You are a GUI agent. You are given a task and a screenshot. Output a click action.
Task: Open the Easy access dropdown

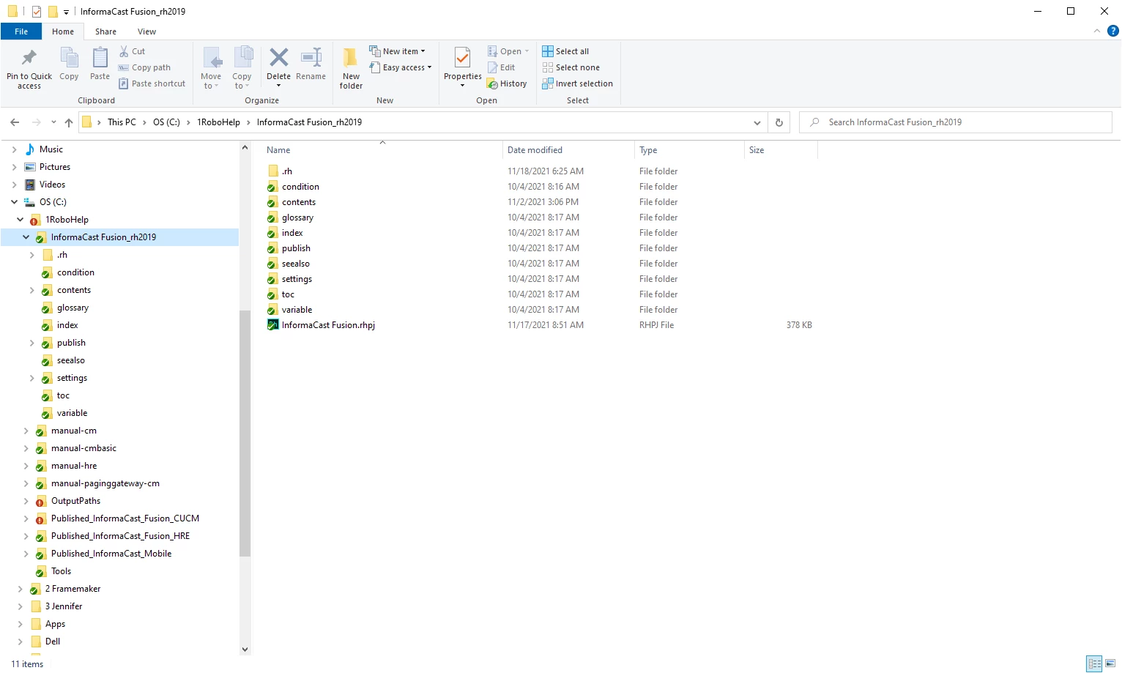coord(400,67)
